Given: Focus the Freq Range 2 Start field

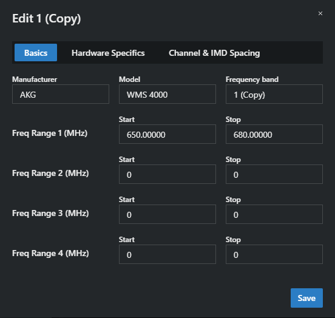Looking at the screenshot, I should (167, 174).
